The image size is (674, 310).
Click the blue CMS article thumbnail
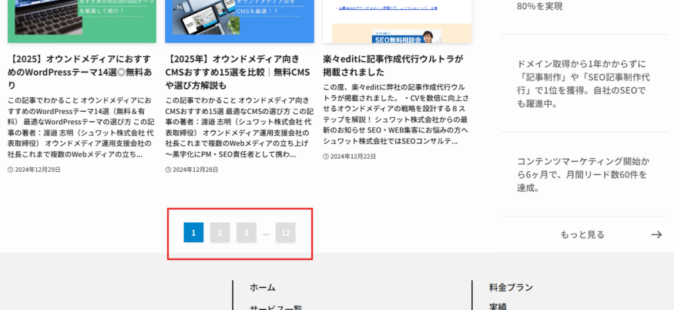tap(240, 21)
